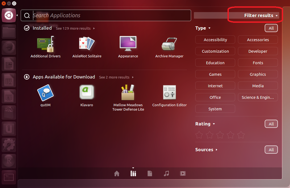Click the All button for Type
This screenshot has height=188, width=290.
(x=271, y=28)
